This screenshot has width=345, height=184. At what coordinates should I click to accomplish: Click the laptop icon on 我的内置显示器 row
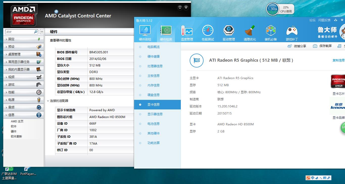point(39,70)
